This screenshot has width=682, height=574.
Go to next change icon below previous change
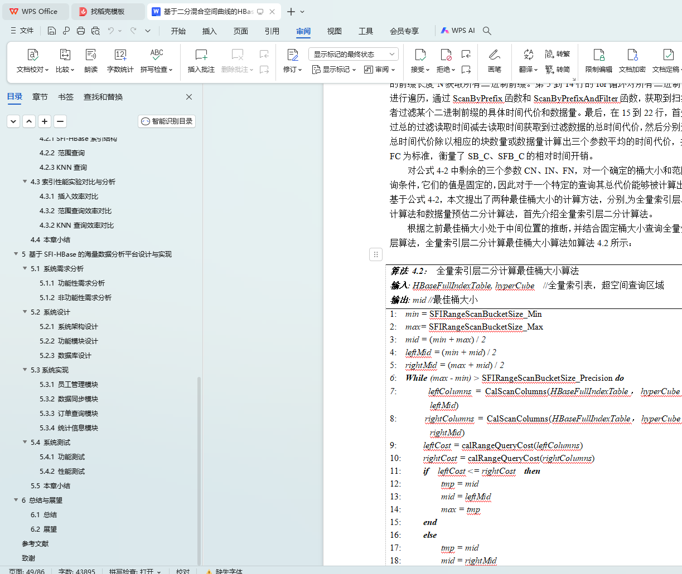coord(466,70)
